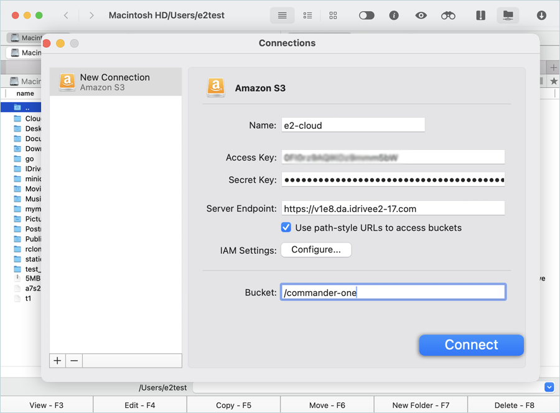Click the Secret Key field

coord(393,180)
